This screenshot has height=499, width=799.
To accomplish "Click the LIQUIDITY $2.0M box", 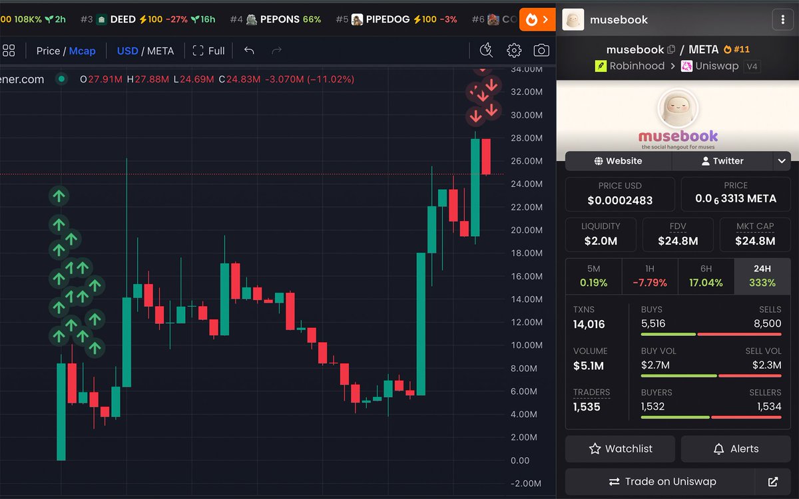I will (x=601, y=235).
